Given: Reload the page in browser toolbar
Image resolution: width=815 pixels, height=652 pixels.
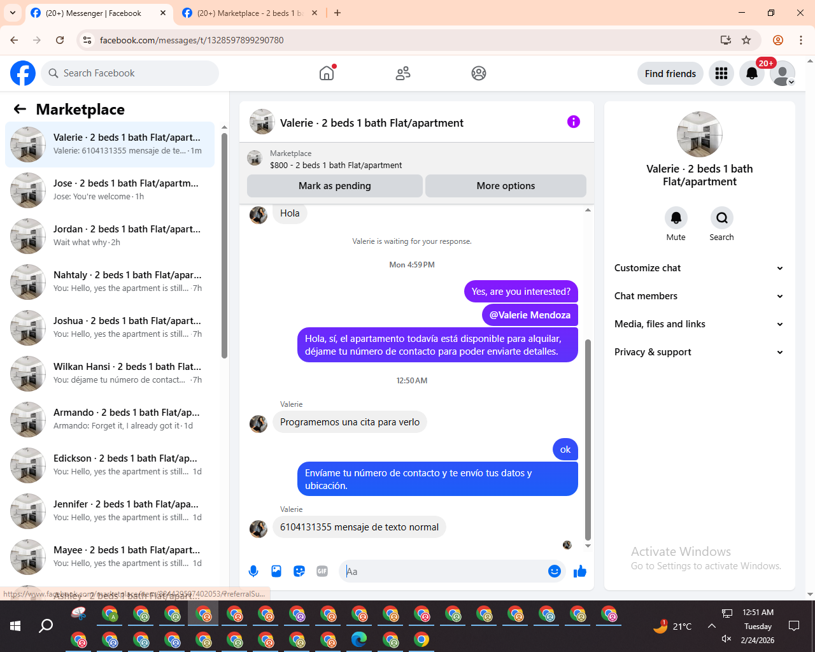Looking at the screenshot, I should pos(60,40).
